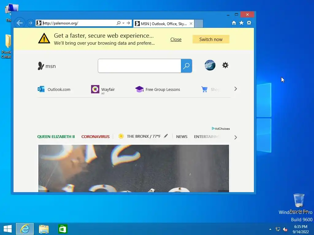Click the muted volume tray icon
This screenshot has height=235, width=314.
285,229
